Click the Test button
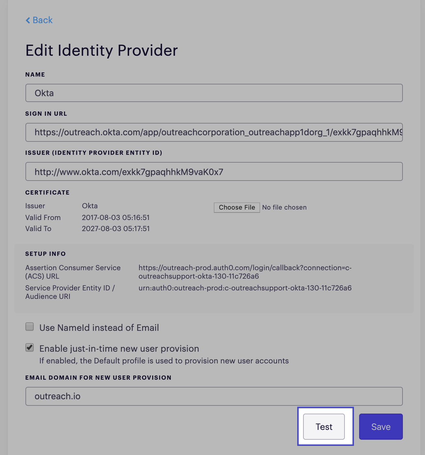This screenshot has height=455, width=425. click(324, 427)
